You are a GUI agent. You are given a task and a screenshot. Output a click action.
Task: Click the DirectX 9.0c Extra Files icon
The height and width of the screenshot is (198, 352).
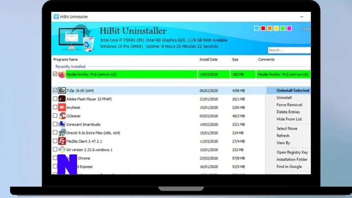62,133
